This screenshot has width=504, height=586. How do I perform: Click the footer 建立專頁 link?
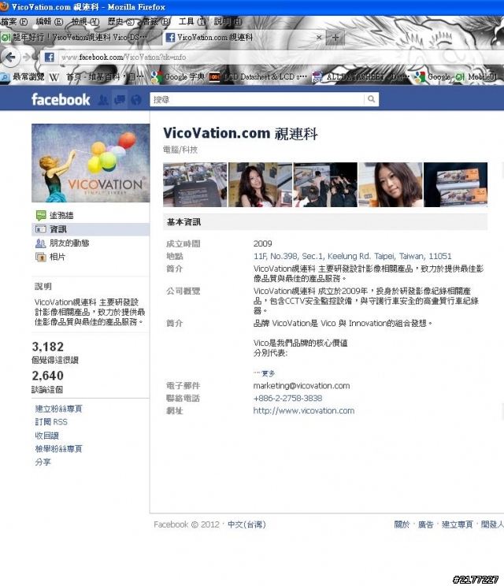458,525
